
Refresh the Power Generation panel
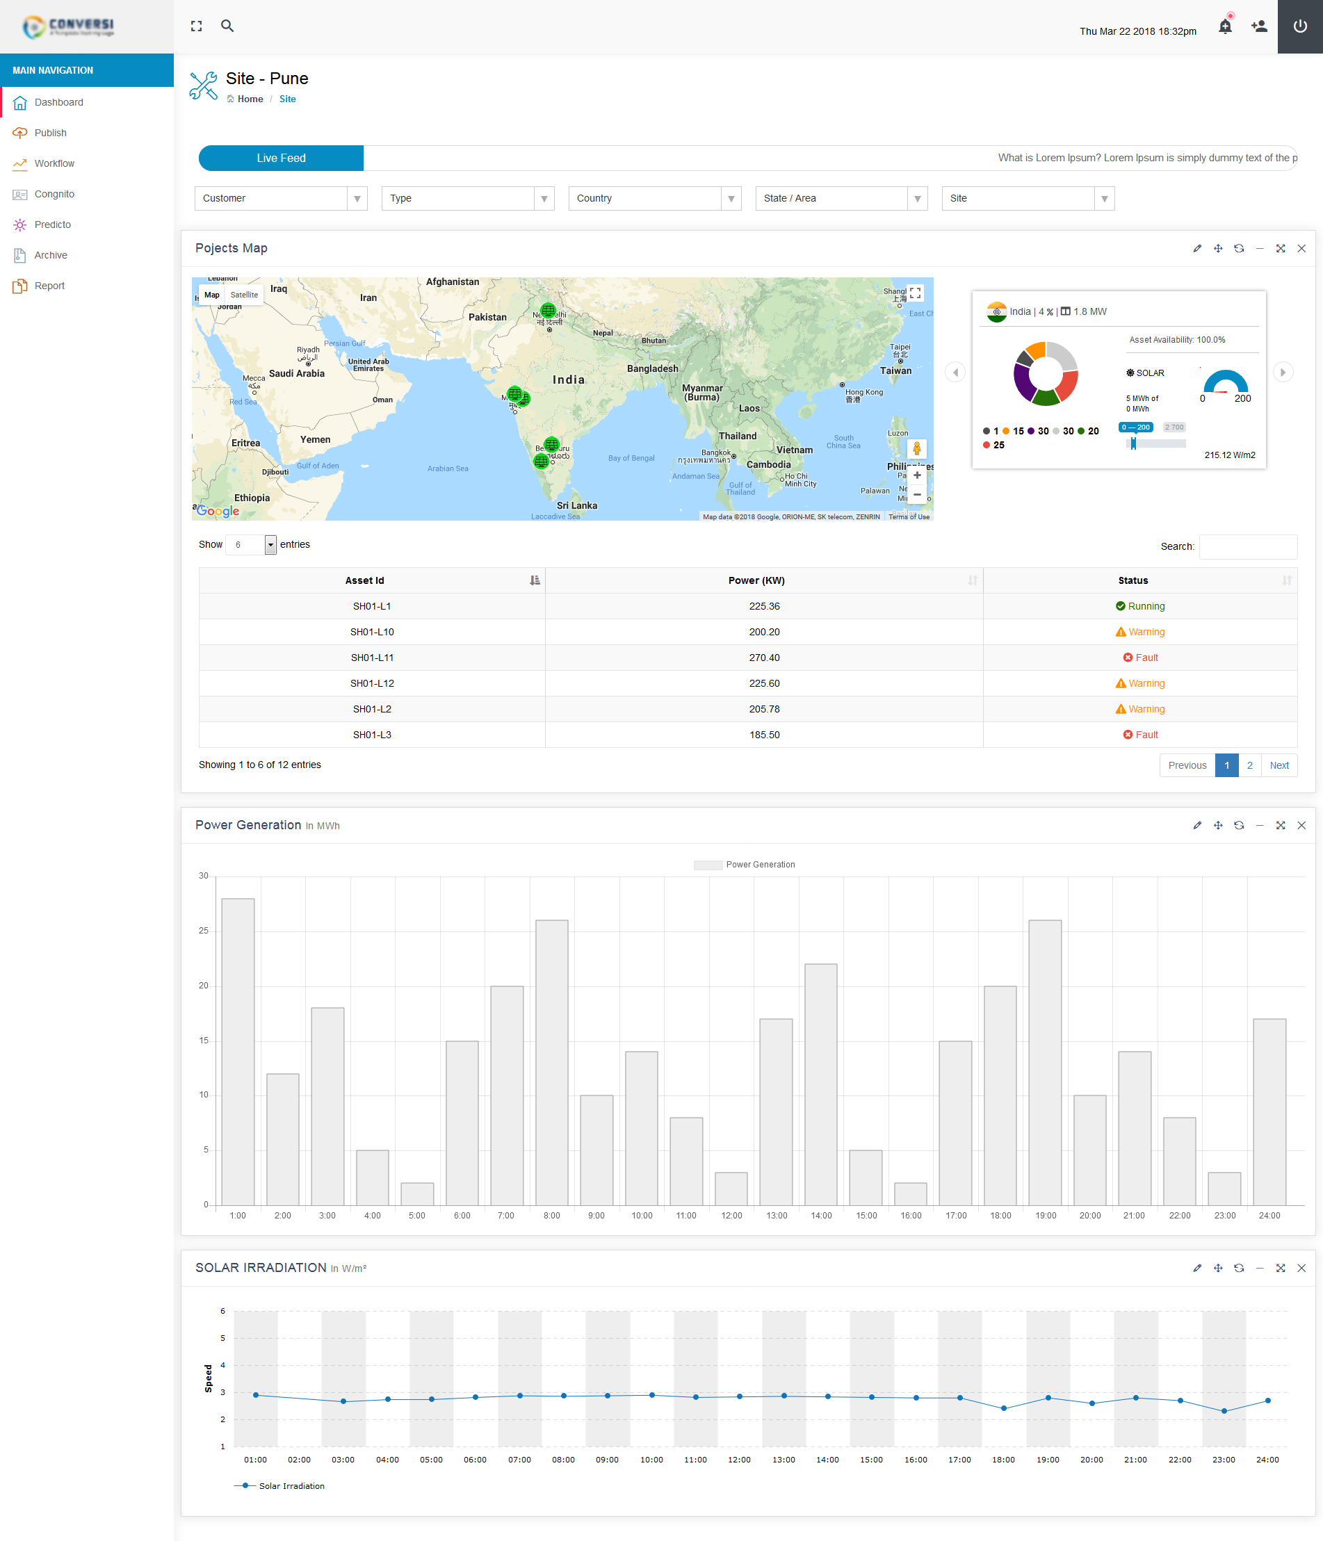click(1238, 826)
